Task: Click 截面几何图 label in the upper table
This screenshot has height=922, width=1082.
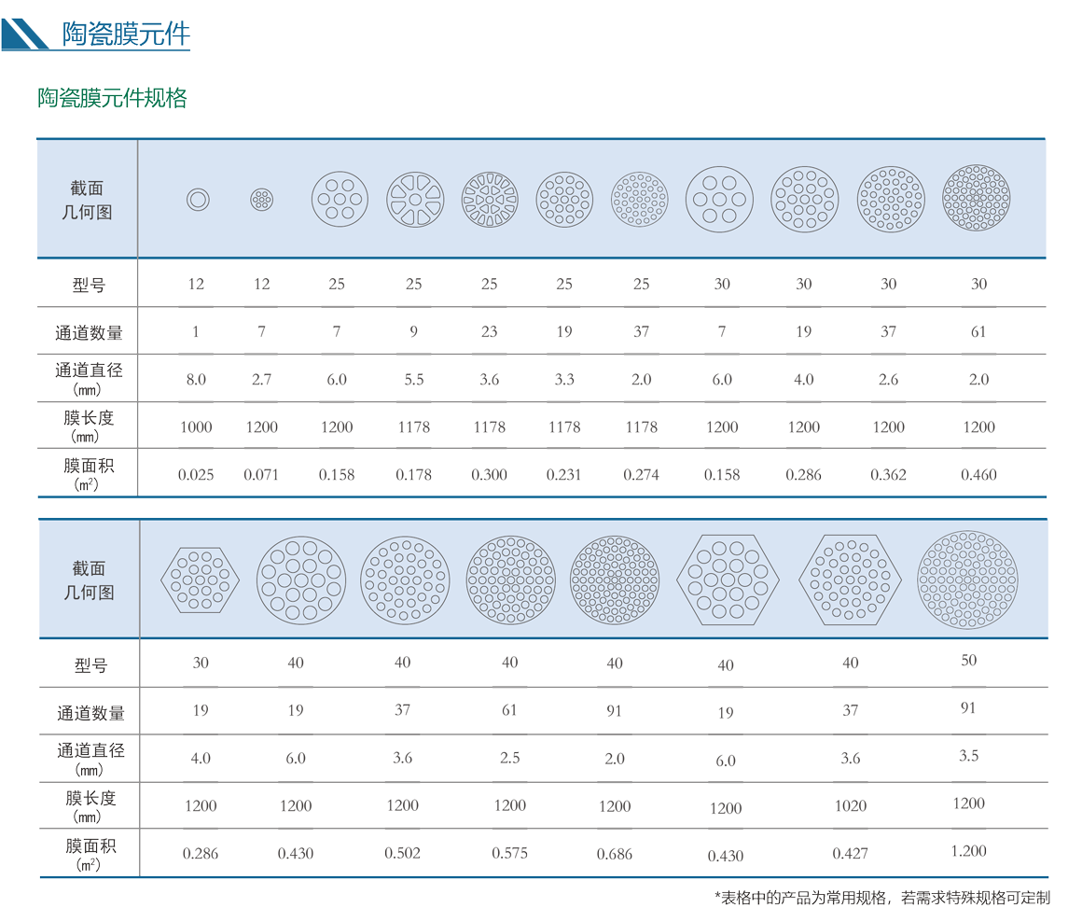Action: [89, 201]
